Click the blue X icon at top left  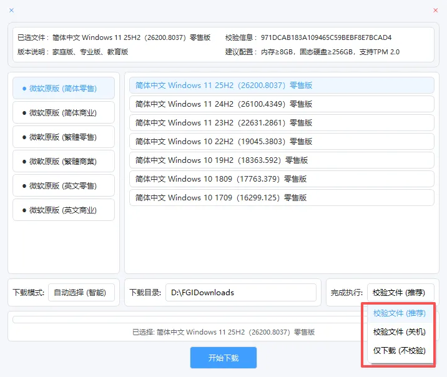(11, 10)
